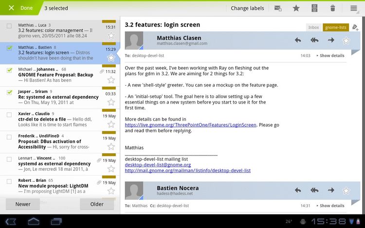Archive the selected conversations
Image resolution: width=365 pixels, height=228 pixels.
point(314,8)
